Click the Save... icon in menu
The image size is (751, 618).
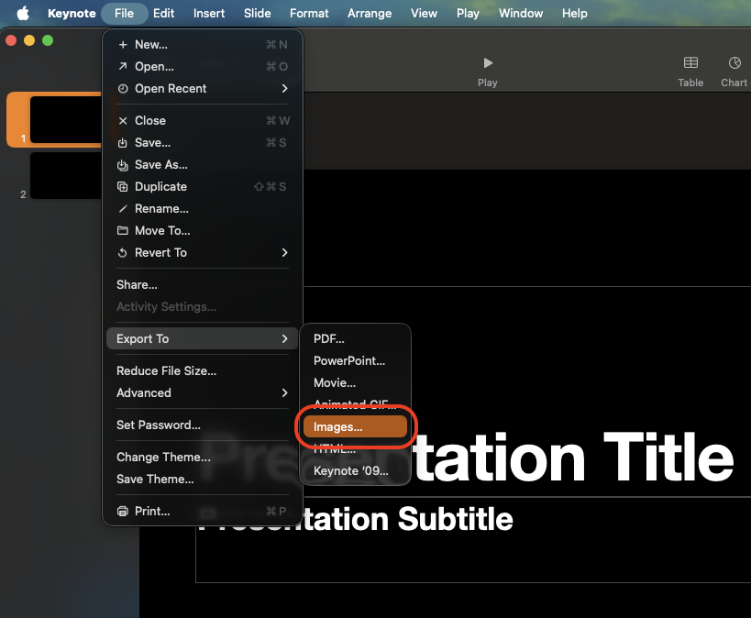pos(123,143)
